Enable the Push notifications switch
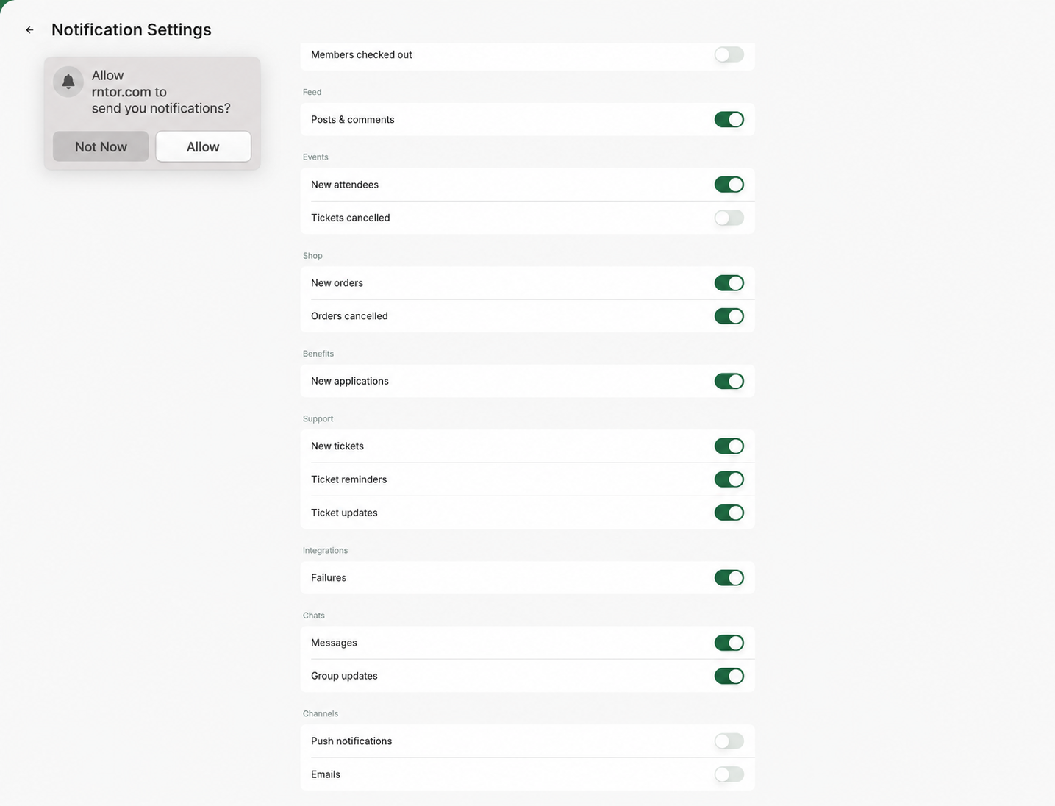This screenshot has height=806, width=1055. click(x=729, y=741)
